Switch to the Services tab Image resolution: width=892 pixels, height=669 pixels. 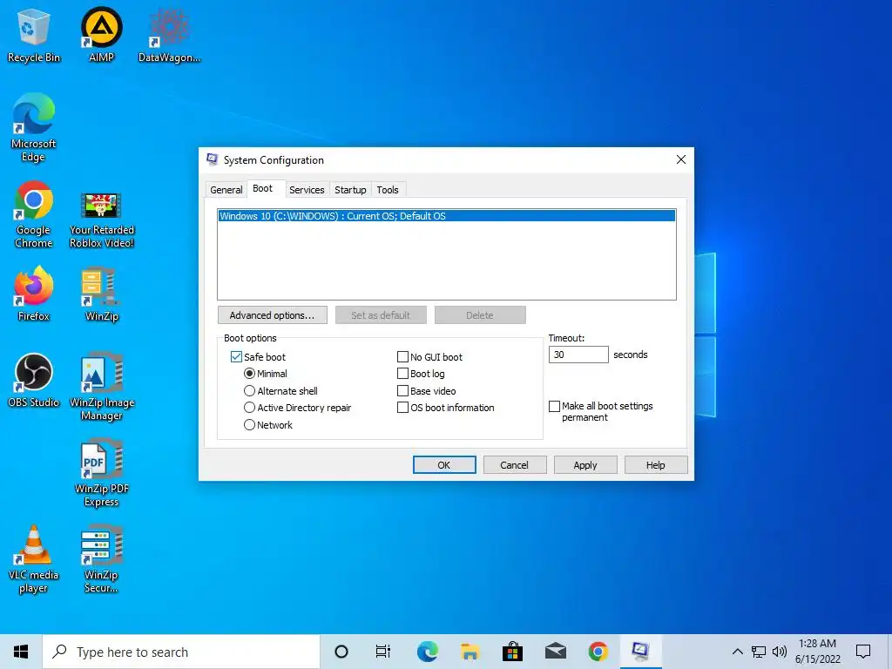coord(307,190)
